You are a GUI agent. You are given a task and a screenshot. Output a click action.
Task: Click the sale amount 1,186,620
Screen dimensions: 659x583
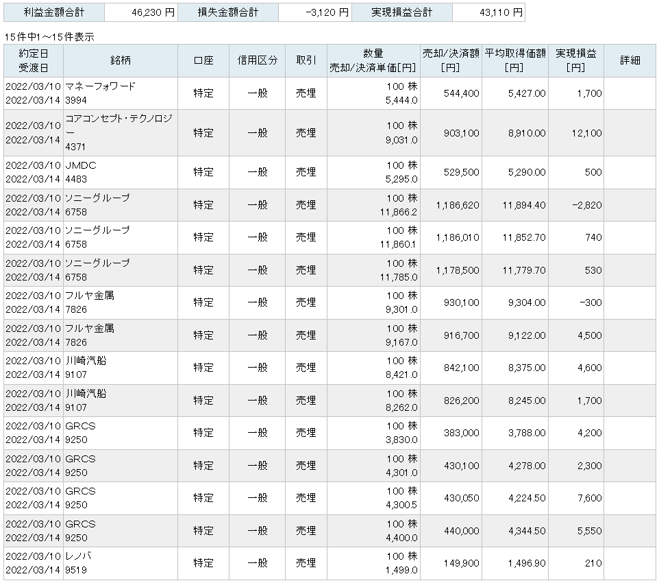(x=458, y=205)
